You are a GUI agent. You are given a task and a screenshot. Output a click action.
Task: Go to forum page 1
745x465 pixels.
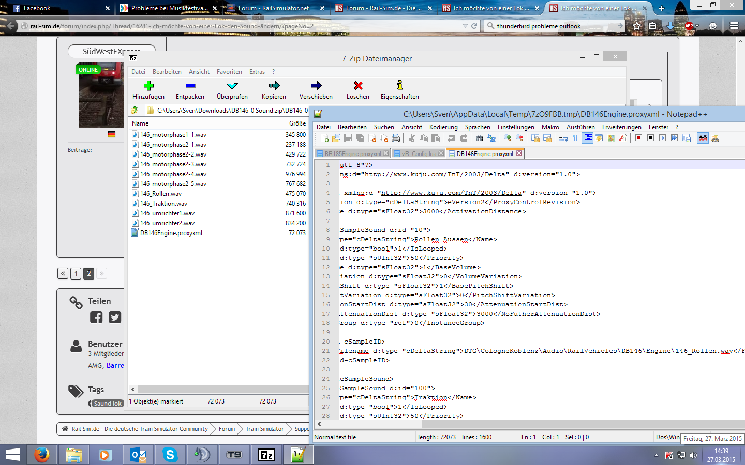(76, 273)
